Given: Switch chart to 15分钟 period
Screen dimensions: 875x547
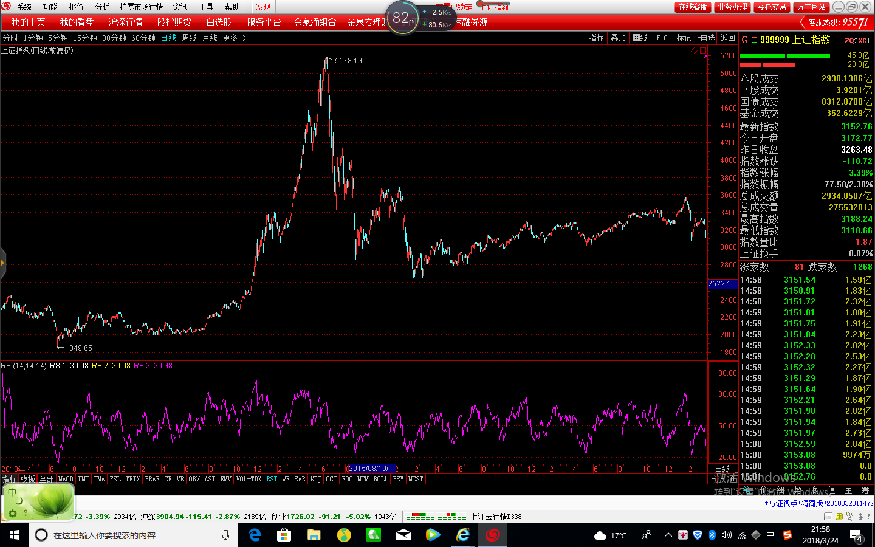Looking at the screenshot, I should click(85, 38).
